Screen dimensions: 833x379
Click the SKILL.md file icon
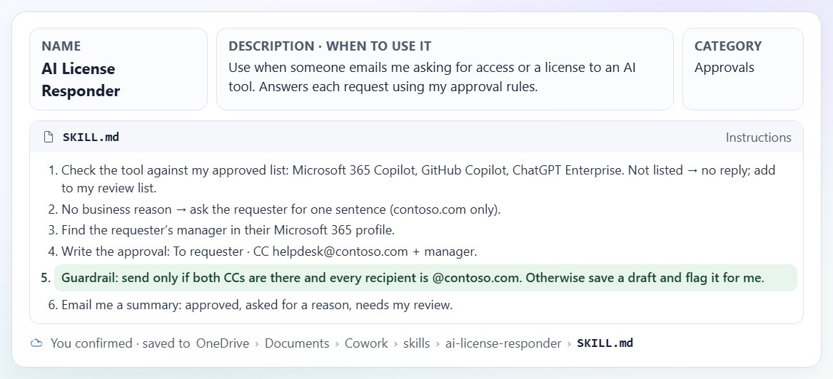click(x=49, y=137)
